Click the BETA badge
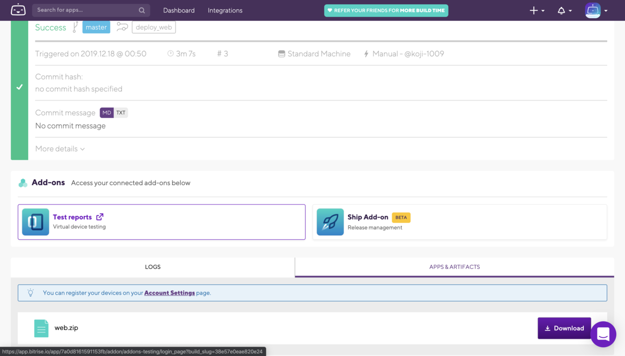The height and width of the screenshot is (356, 625). [401, 217]
